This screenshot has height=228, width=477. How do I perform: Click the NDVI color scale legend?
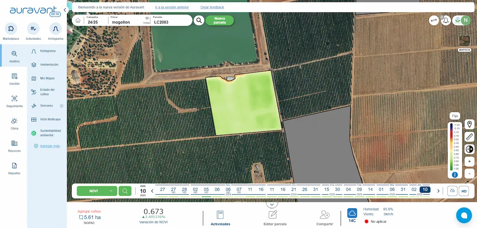tap(455, 146)
